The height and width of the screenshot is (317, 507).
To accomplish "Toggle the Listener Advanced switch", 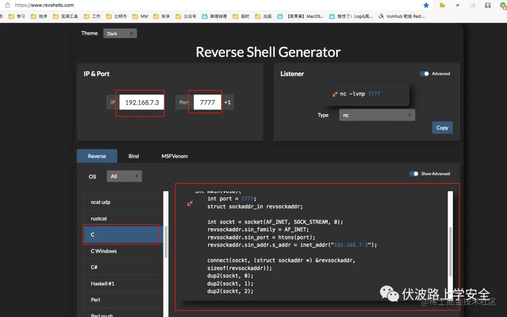I will tap(424, 74).
